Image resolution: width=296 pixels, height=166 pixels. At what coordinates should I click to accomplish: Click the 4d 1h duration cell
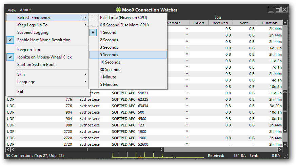click(277, 80)
